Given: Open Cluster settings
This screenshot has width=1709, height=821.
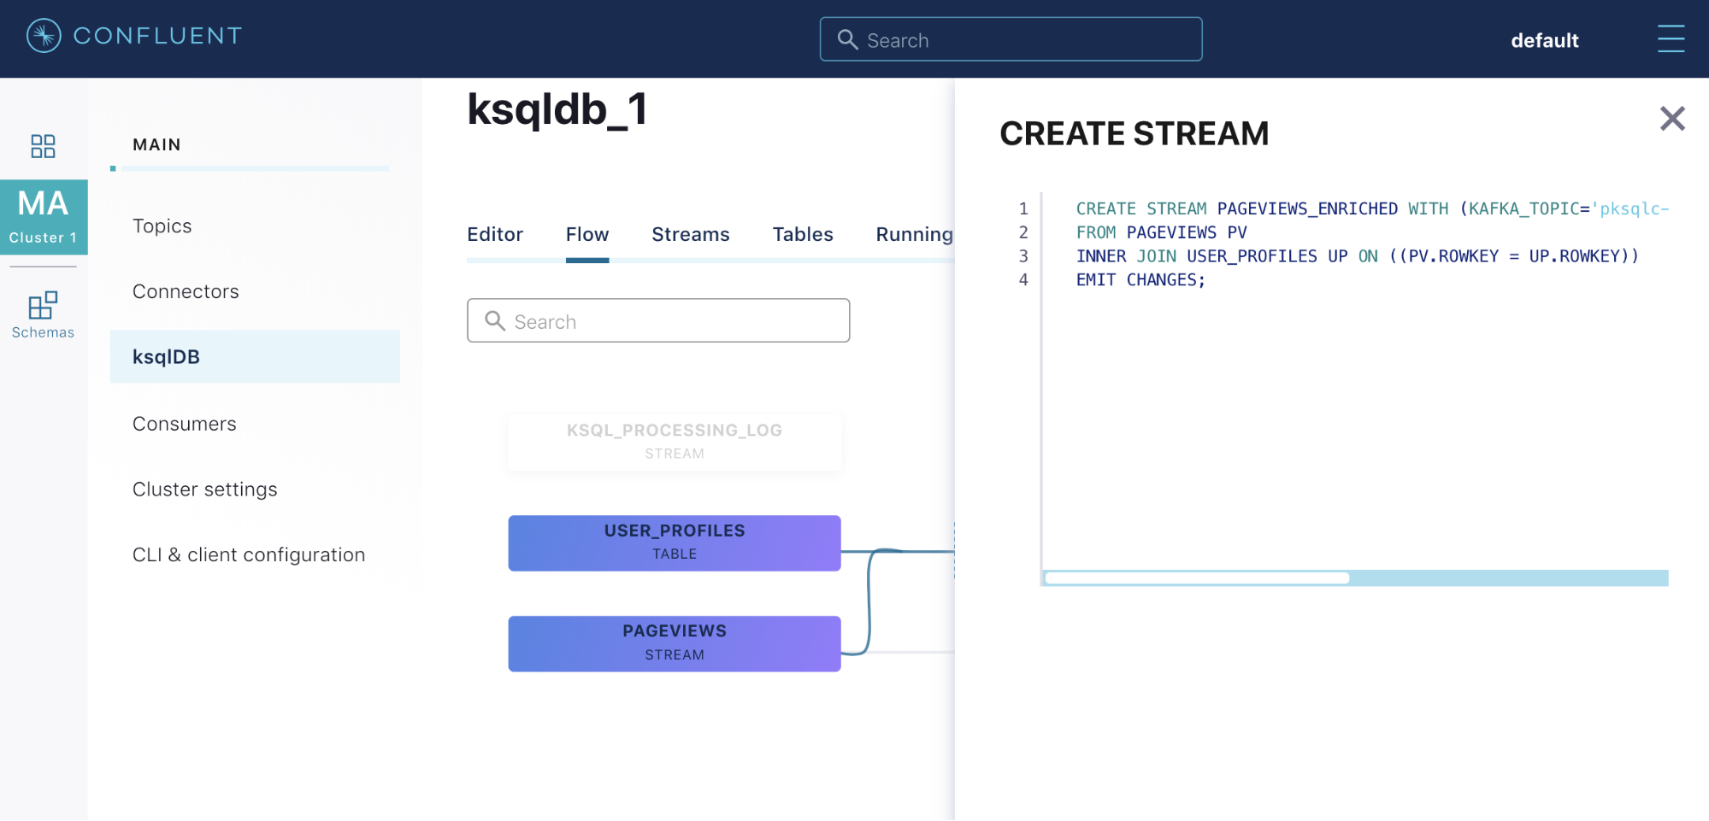Looking at the screenshot, I should pos(205,490).
